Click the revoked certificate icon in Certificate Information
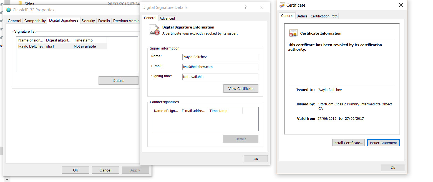 293,33
